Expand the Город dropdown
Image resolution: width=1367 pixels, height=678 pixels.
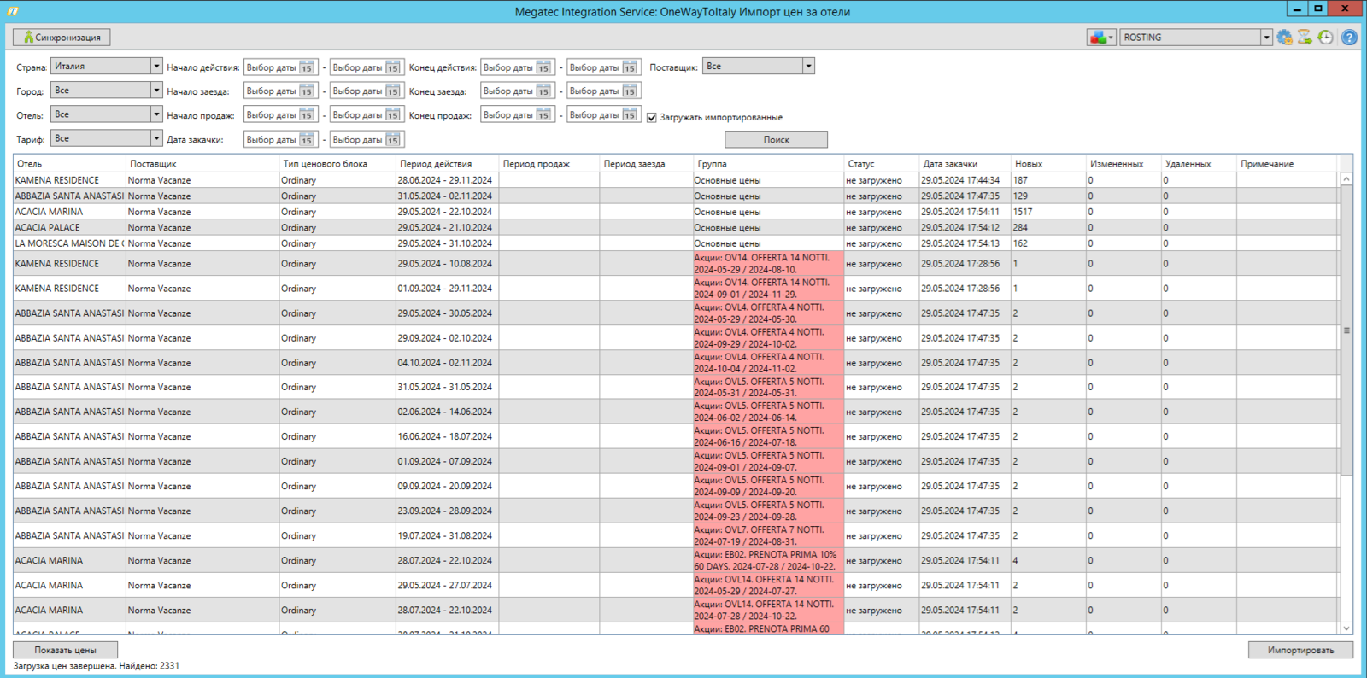tap(155, 90)
